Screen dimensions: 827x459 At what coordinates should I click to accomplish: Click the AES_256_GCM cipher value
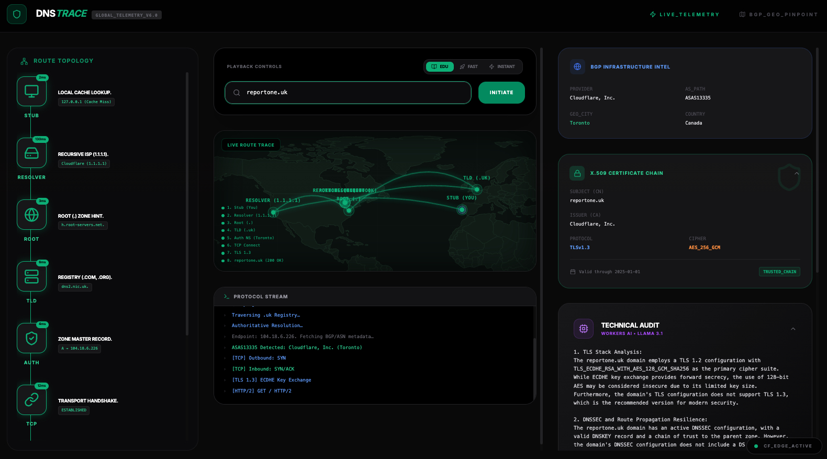pos(705,248)
